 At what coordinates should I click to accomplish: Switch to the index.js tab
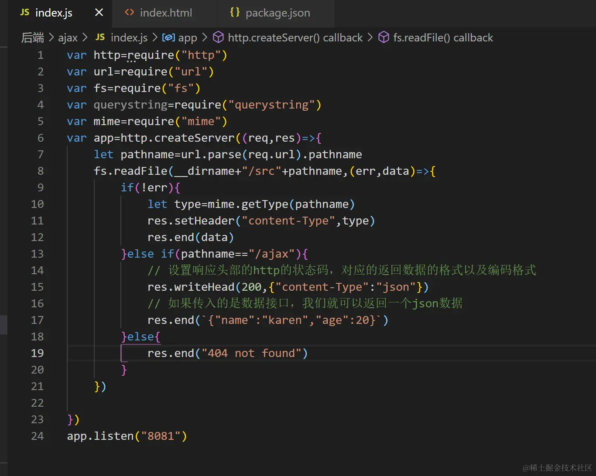60,13
